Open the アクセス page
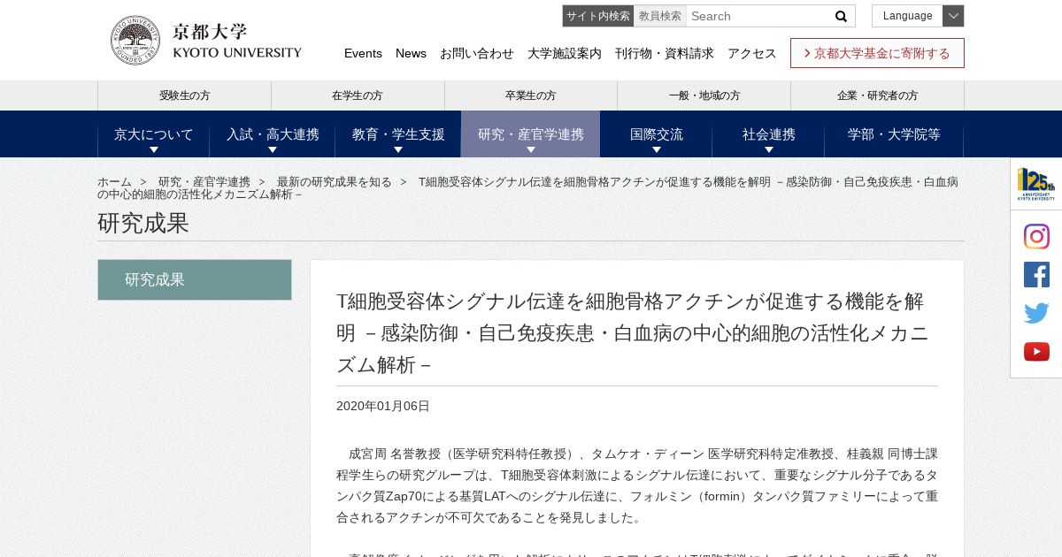This screenshot has width=1062, height=557. (x=752, y=53)
